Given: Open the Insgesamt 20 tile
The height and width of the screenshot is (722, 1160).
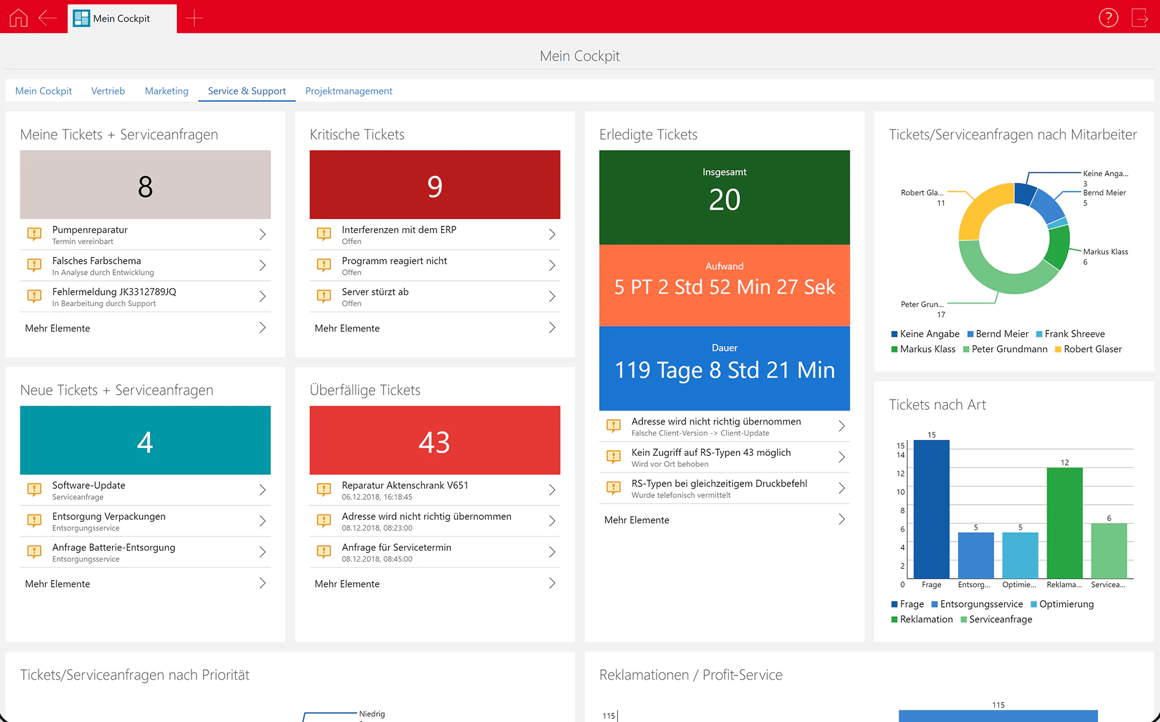Looking at the screenshot, I should pos(724,198).
